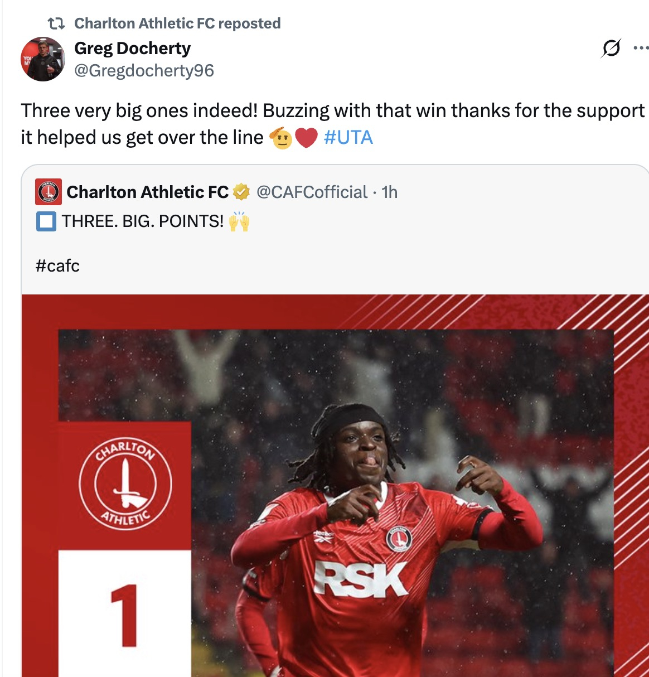Open the #UTA hashtag link
Screen dimensions: 649x677
[x=348, y=137]
